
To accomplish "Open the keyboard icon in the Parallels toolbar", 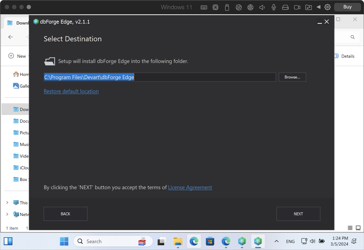I will point(204,7).
